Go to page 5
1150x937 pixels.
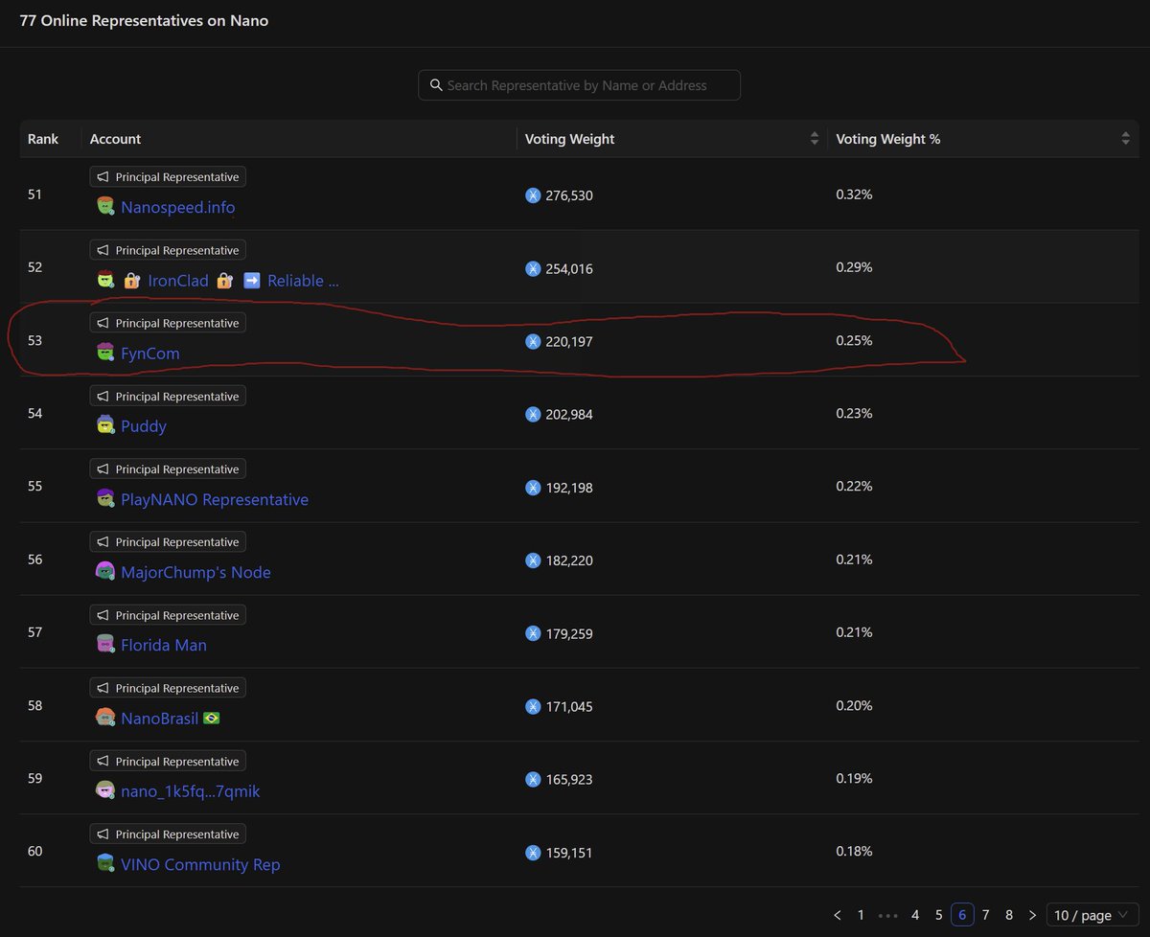(x=939, y=915)
